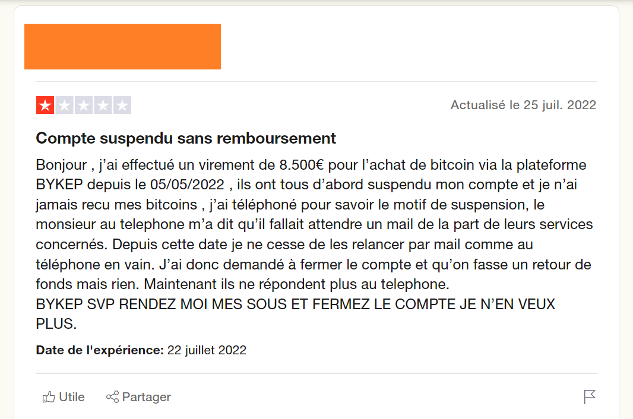Image resolution: width=633 pixels, height=419 pixels.
Task: Click the Date de l'expérience label
Action: (98, 350)
